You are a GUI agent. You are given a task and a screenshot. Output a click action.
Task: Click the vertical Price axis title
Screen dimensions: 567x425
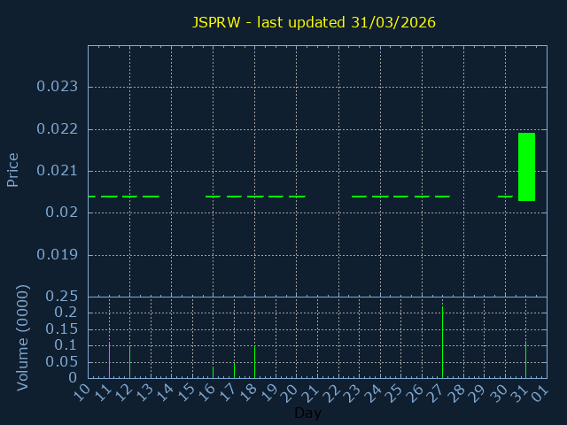pos(13,169)
